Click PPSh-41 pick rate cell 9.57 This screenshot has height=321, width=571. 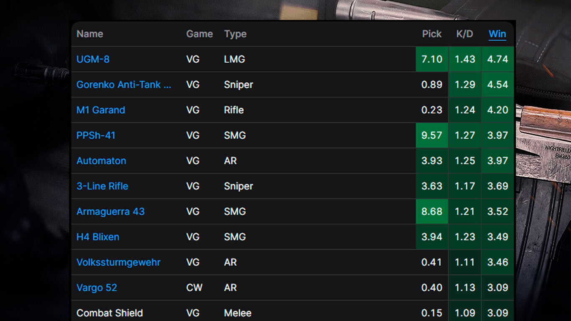[432, 135]
